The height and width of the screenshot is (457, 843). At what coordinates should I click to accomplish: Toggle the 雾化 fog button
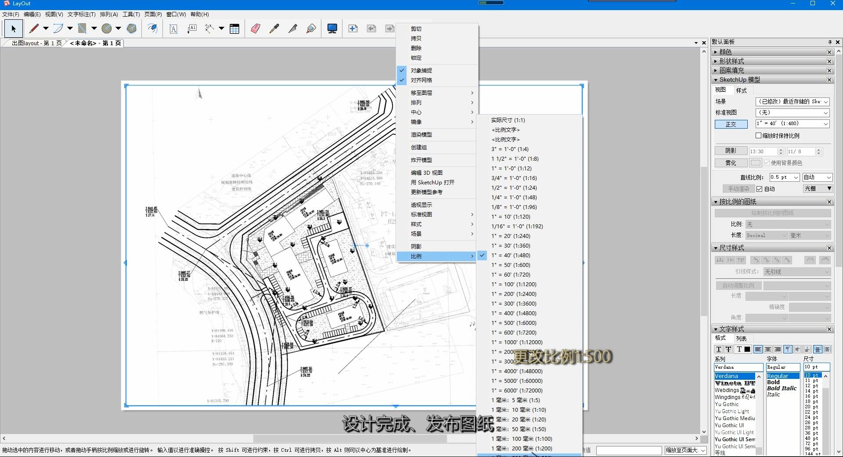(x=731, y=163)
